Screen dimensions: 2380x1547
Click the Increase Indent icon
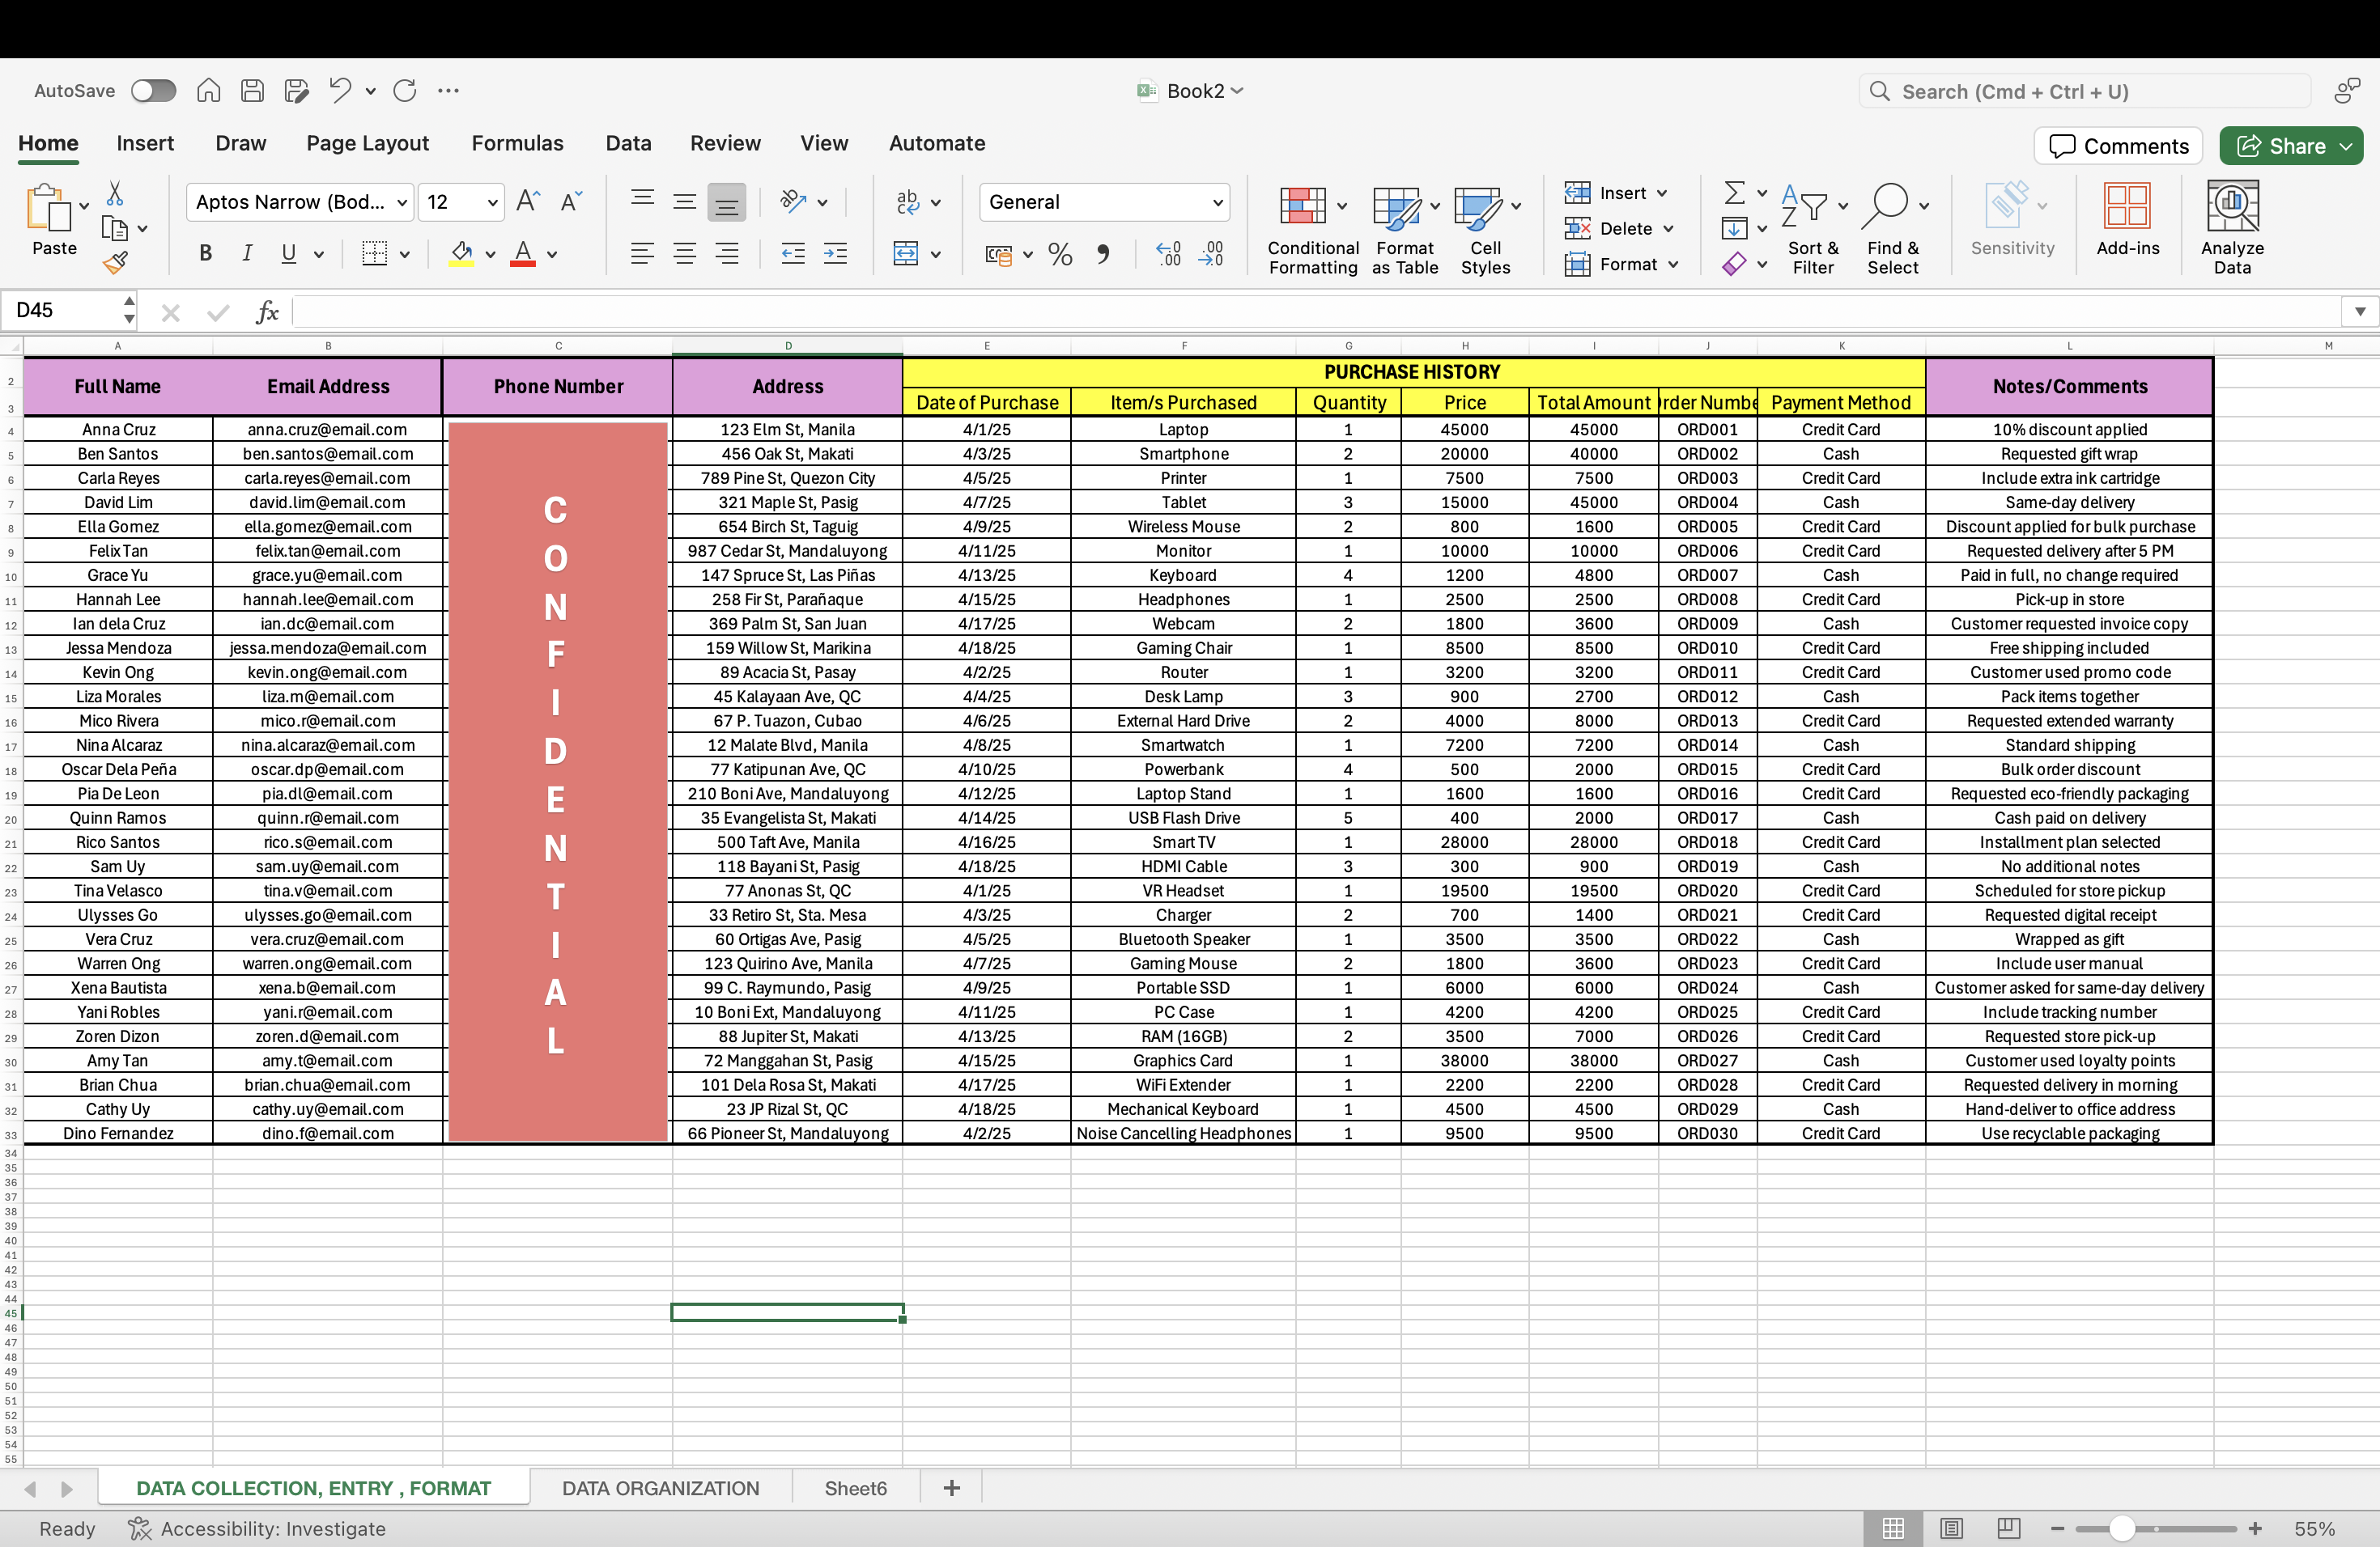[835, 255]
